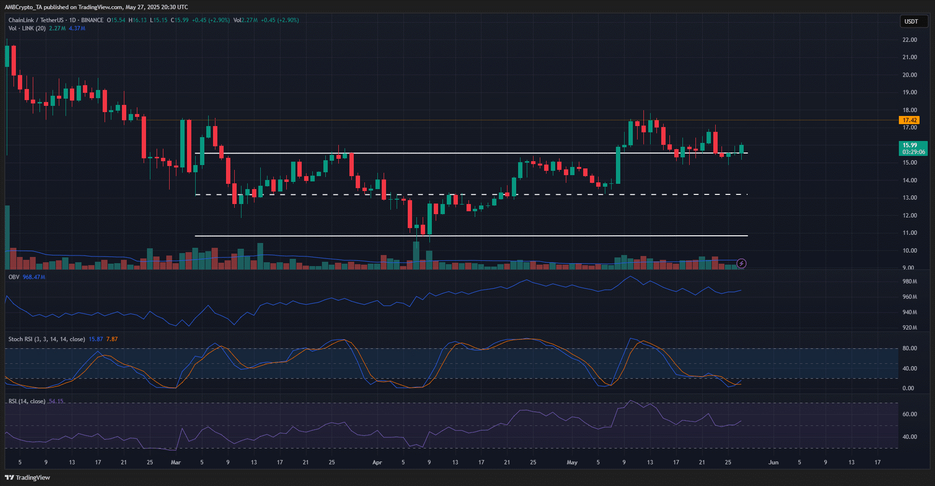This screenshot has height=486, width=935.
Task: Click the ChainLink / TetherUS symbol title
Action: pyautogui.click(x=36, y=20)
